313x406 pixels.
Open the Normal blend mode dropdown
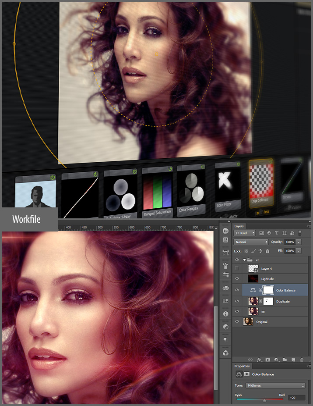pyautogui.click(x=251, y=242)
